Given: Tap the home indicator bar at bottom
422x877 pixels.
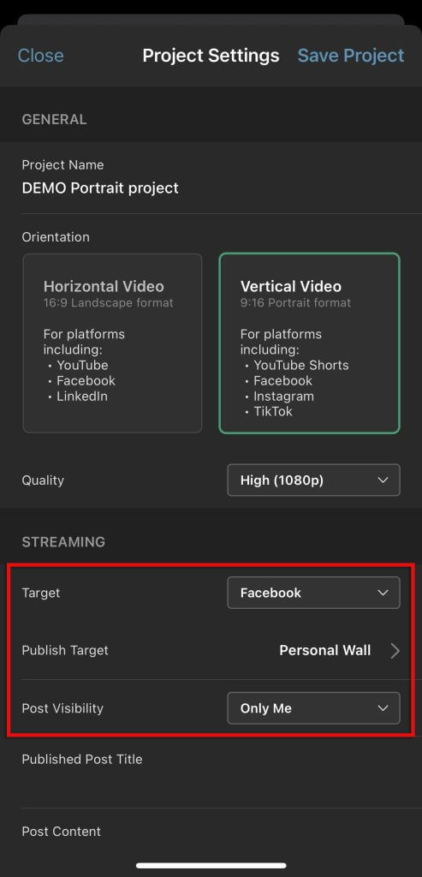Looking at the screenshot, I should point(211,865).
